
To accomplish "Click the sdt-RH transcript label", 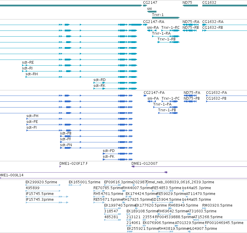I will click(32, 74).
